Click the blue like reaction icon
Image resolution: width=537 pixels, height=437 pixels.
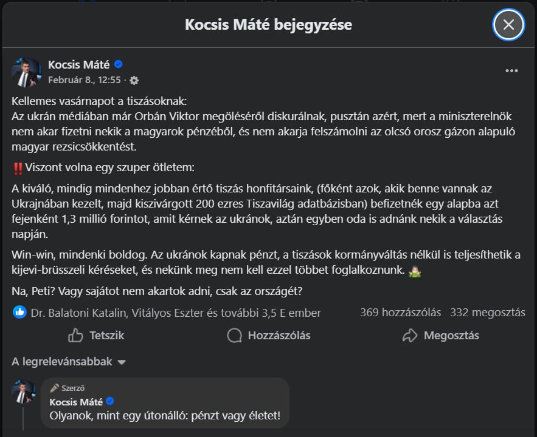(x=20, y=313)
